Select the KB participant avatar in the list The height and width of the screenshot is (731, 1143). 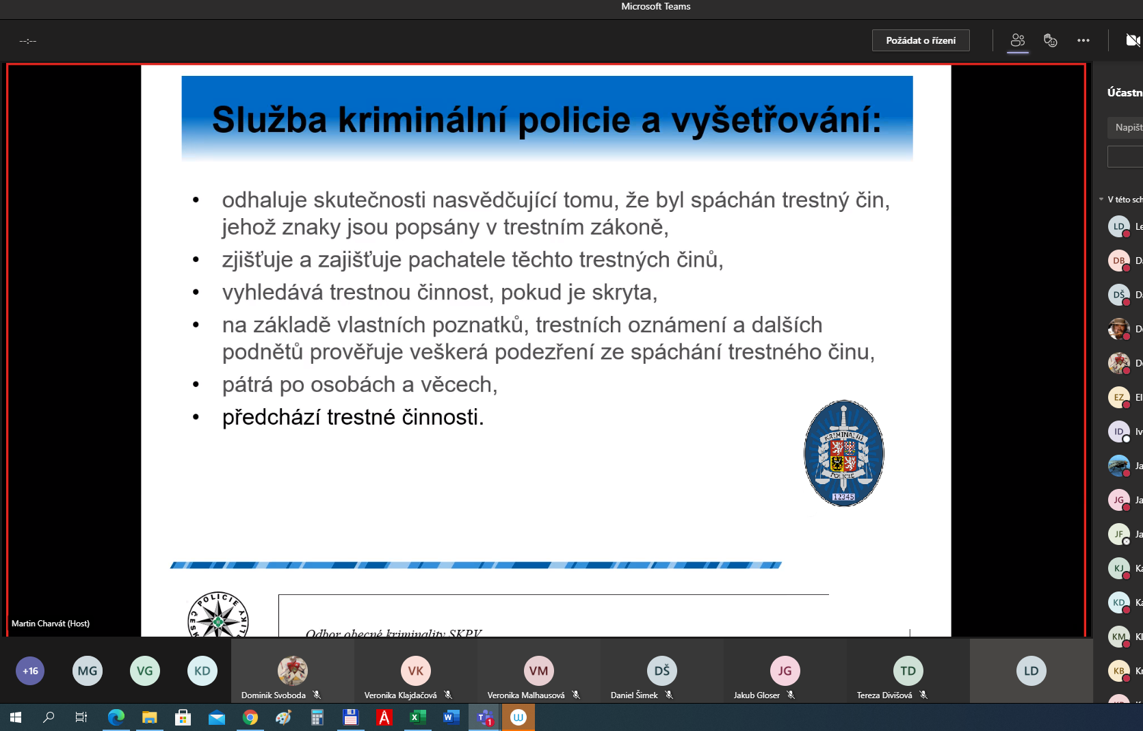click(1119, 671)
